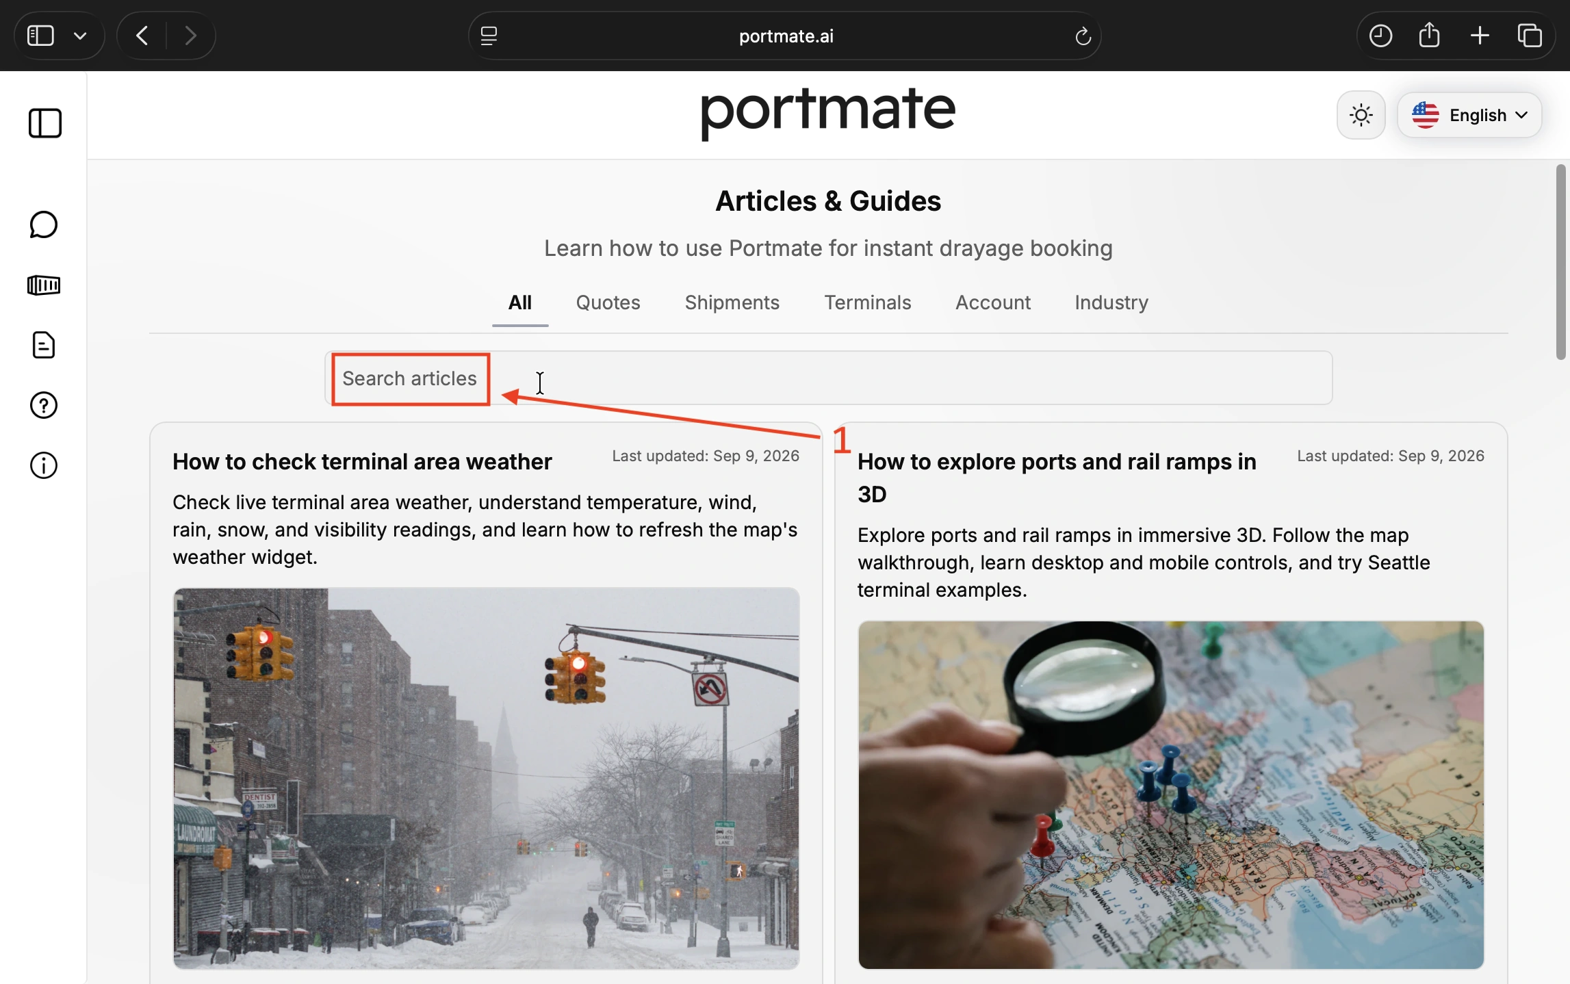Screen dimensions: 1570x984
Task: Open the document articles icon in sidebar
Action: point(44,345)
